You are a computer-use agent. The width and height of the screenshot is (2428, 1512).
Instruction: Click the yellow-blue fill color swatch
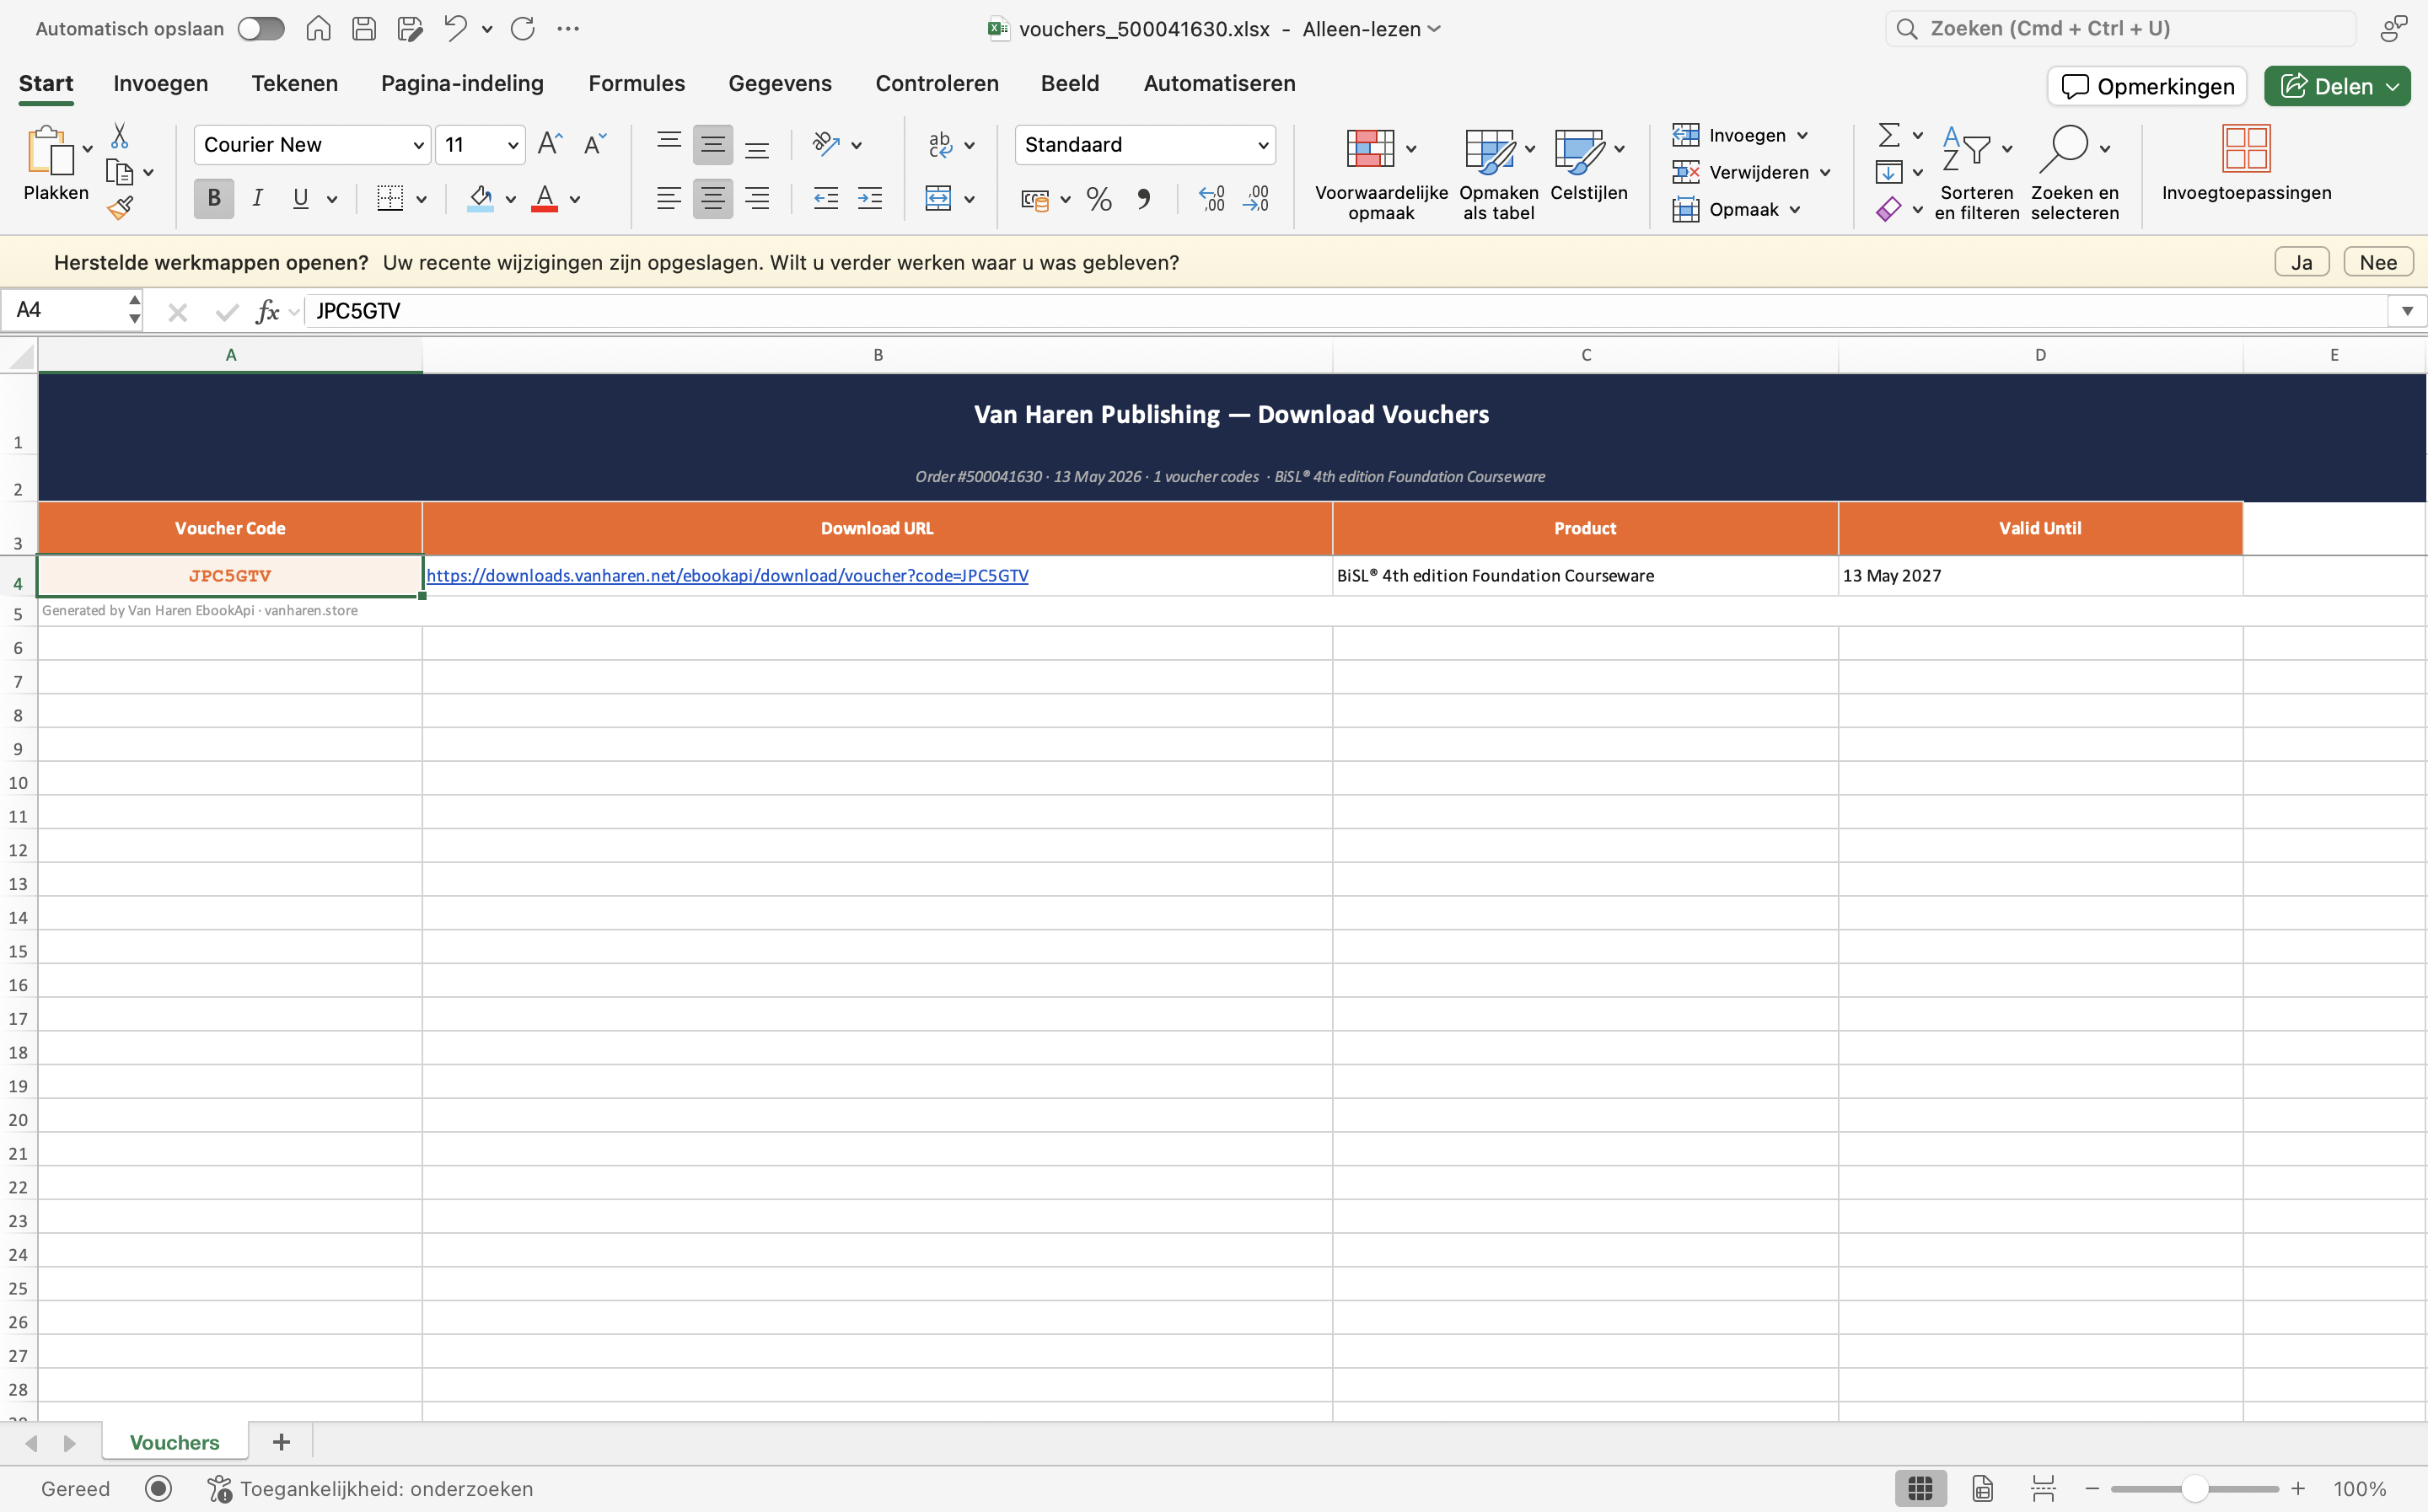click(x=480, y=199)
